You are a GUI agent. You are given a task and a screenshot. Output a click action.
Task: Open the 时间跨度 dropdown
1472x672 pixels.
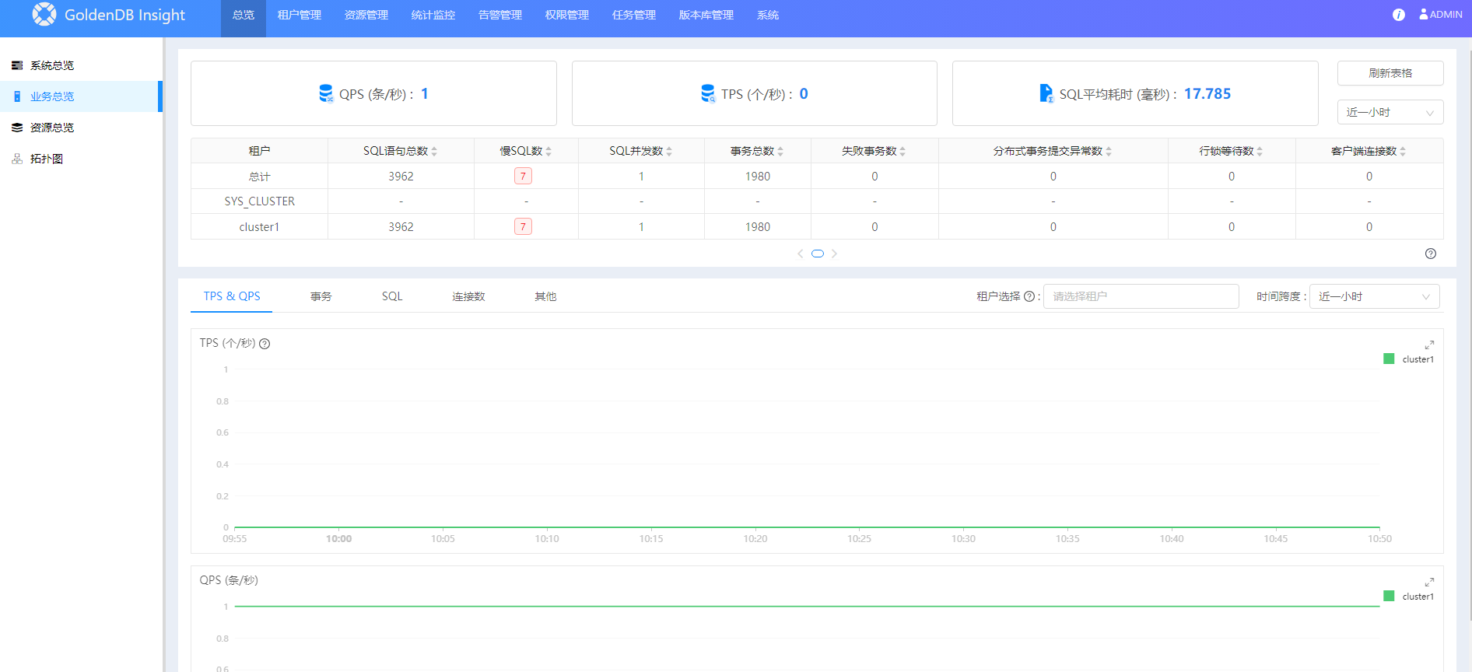pos(1375,296)
